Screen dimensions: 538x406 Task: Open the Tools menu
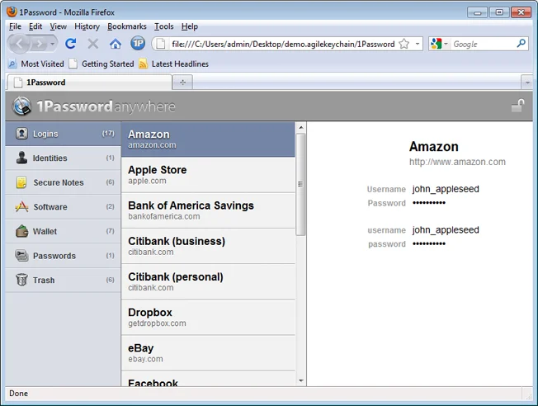(163, 26)
